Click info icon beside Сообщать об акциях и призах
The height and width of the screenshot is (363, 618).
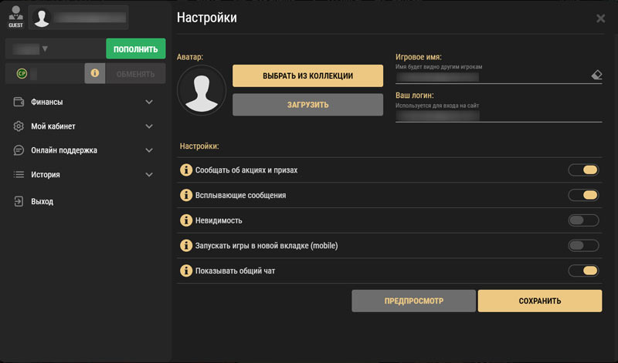[185, 170]
